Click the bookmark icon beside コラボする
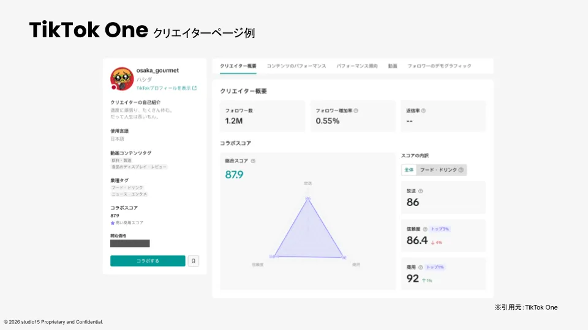 pos(194,261)
